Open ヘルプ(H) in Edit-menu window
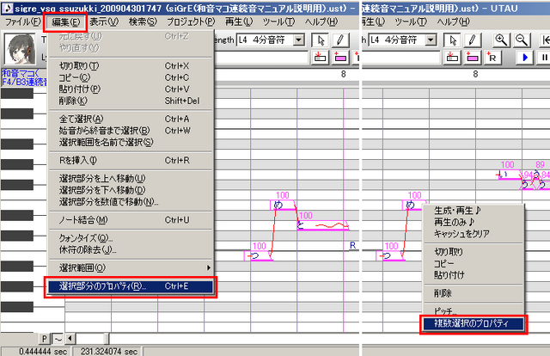Image resolution: width=550 pixels, height=356 pixels. click(x=321, y=22)
